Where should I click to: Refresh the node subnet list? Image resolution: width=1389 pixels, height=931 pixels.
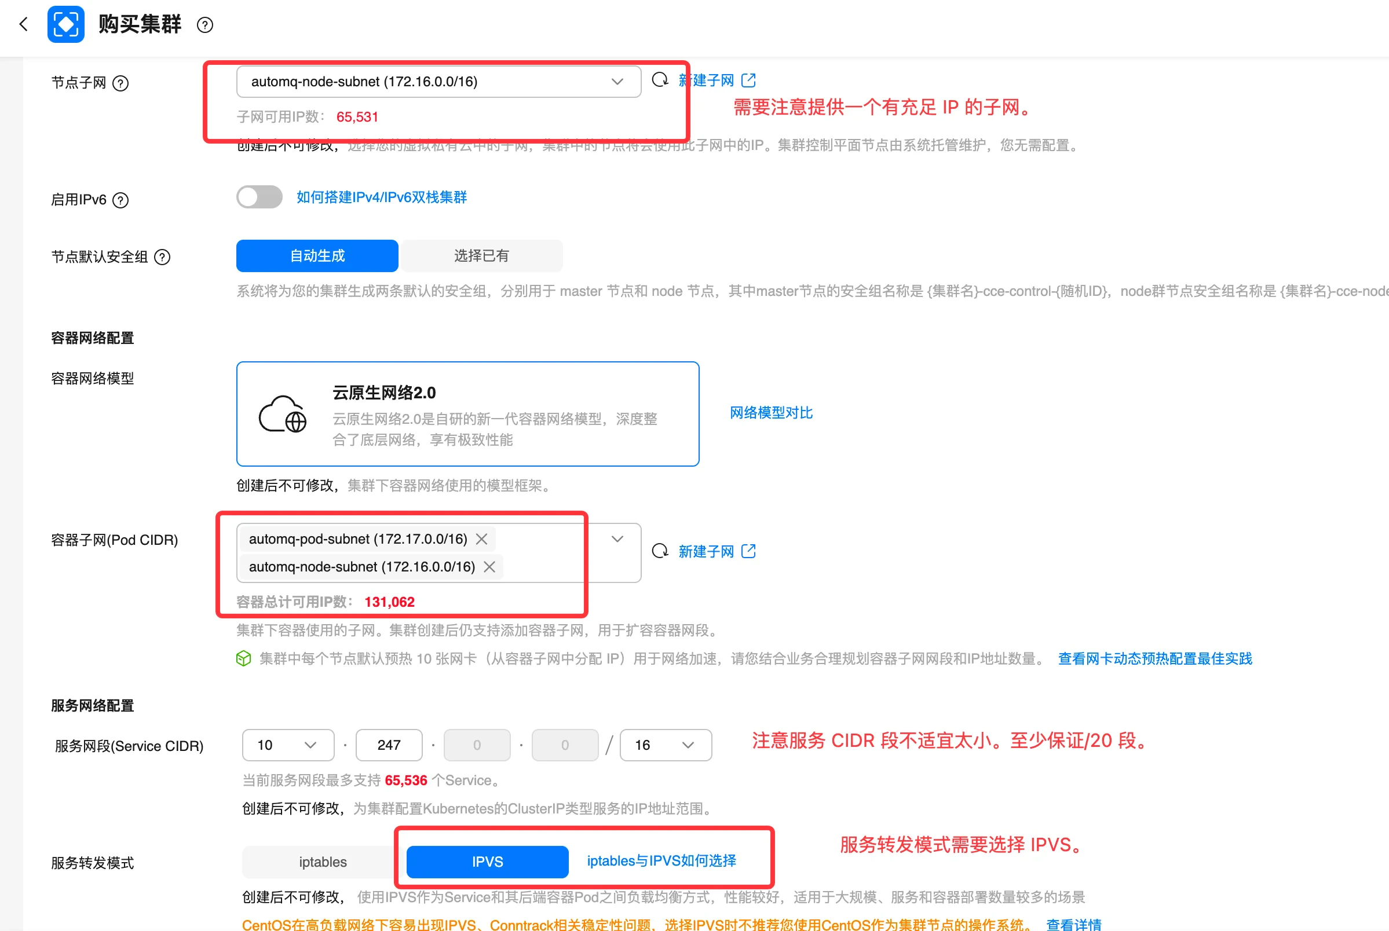point(660,79)
